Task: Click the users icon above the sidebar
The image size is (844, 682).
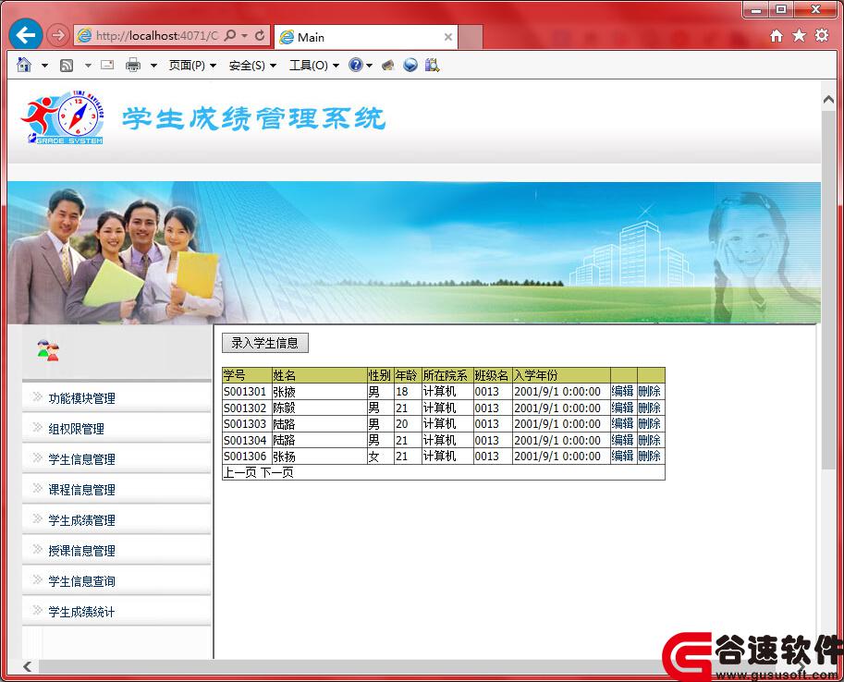Action: [x=48, y=350]
